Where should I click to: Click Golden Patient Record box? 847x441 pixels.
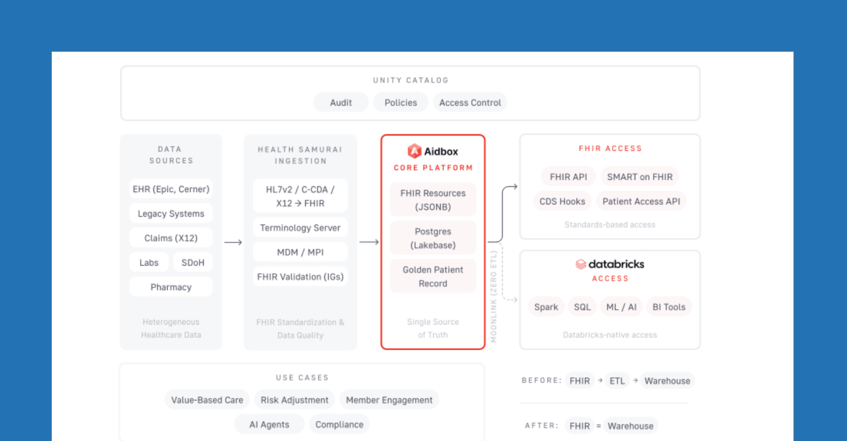pyautogui.click(x=433, y=276)
